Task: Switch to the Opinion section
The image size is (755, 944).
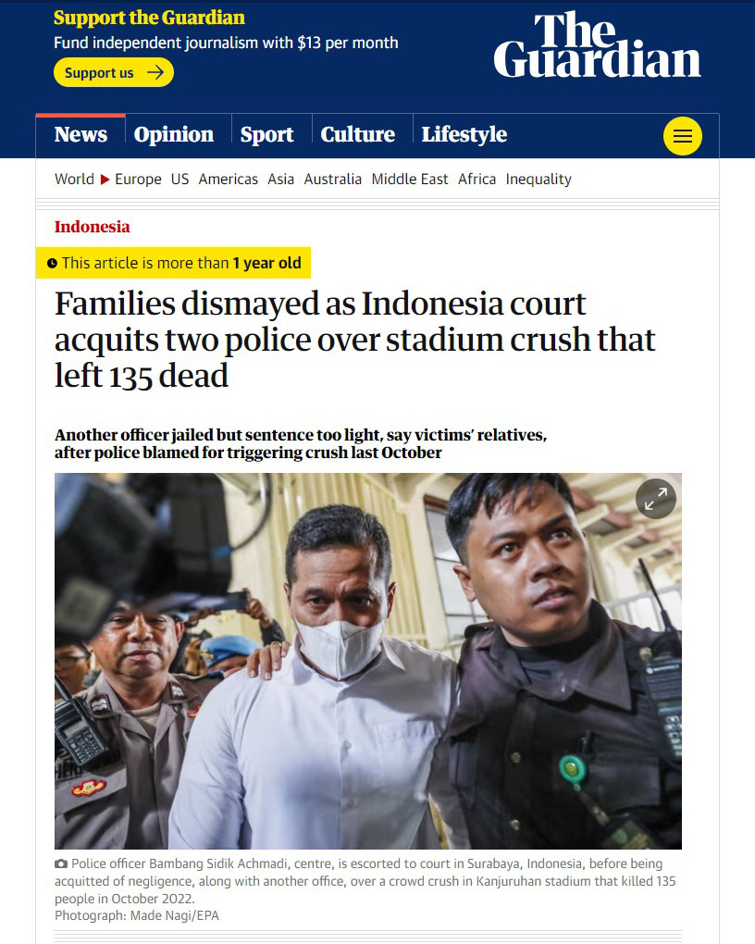Action: click(173, 134)
